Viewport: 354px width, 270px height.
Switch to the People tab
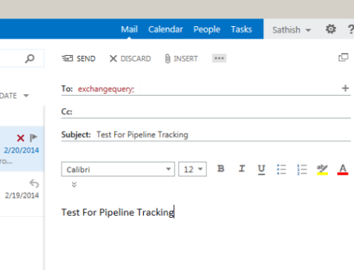click(x=206, y=29)
